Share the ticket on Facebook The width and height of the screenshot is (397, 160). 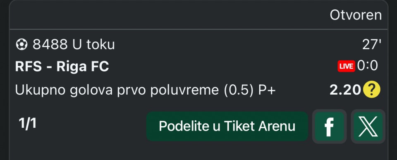pyautogui.click(x=329, y=127)
